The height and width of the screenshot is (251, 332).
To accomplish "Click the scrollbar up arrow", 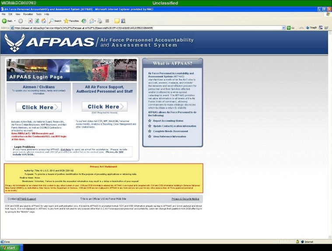I will coord(330,33).
